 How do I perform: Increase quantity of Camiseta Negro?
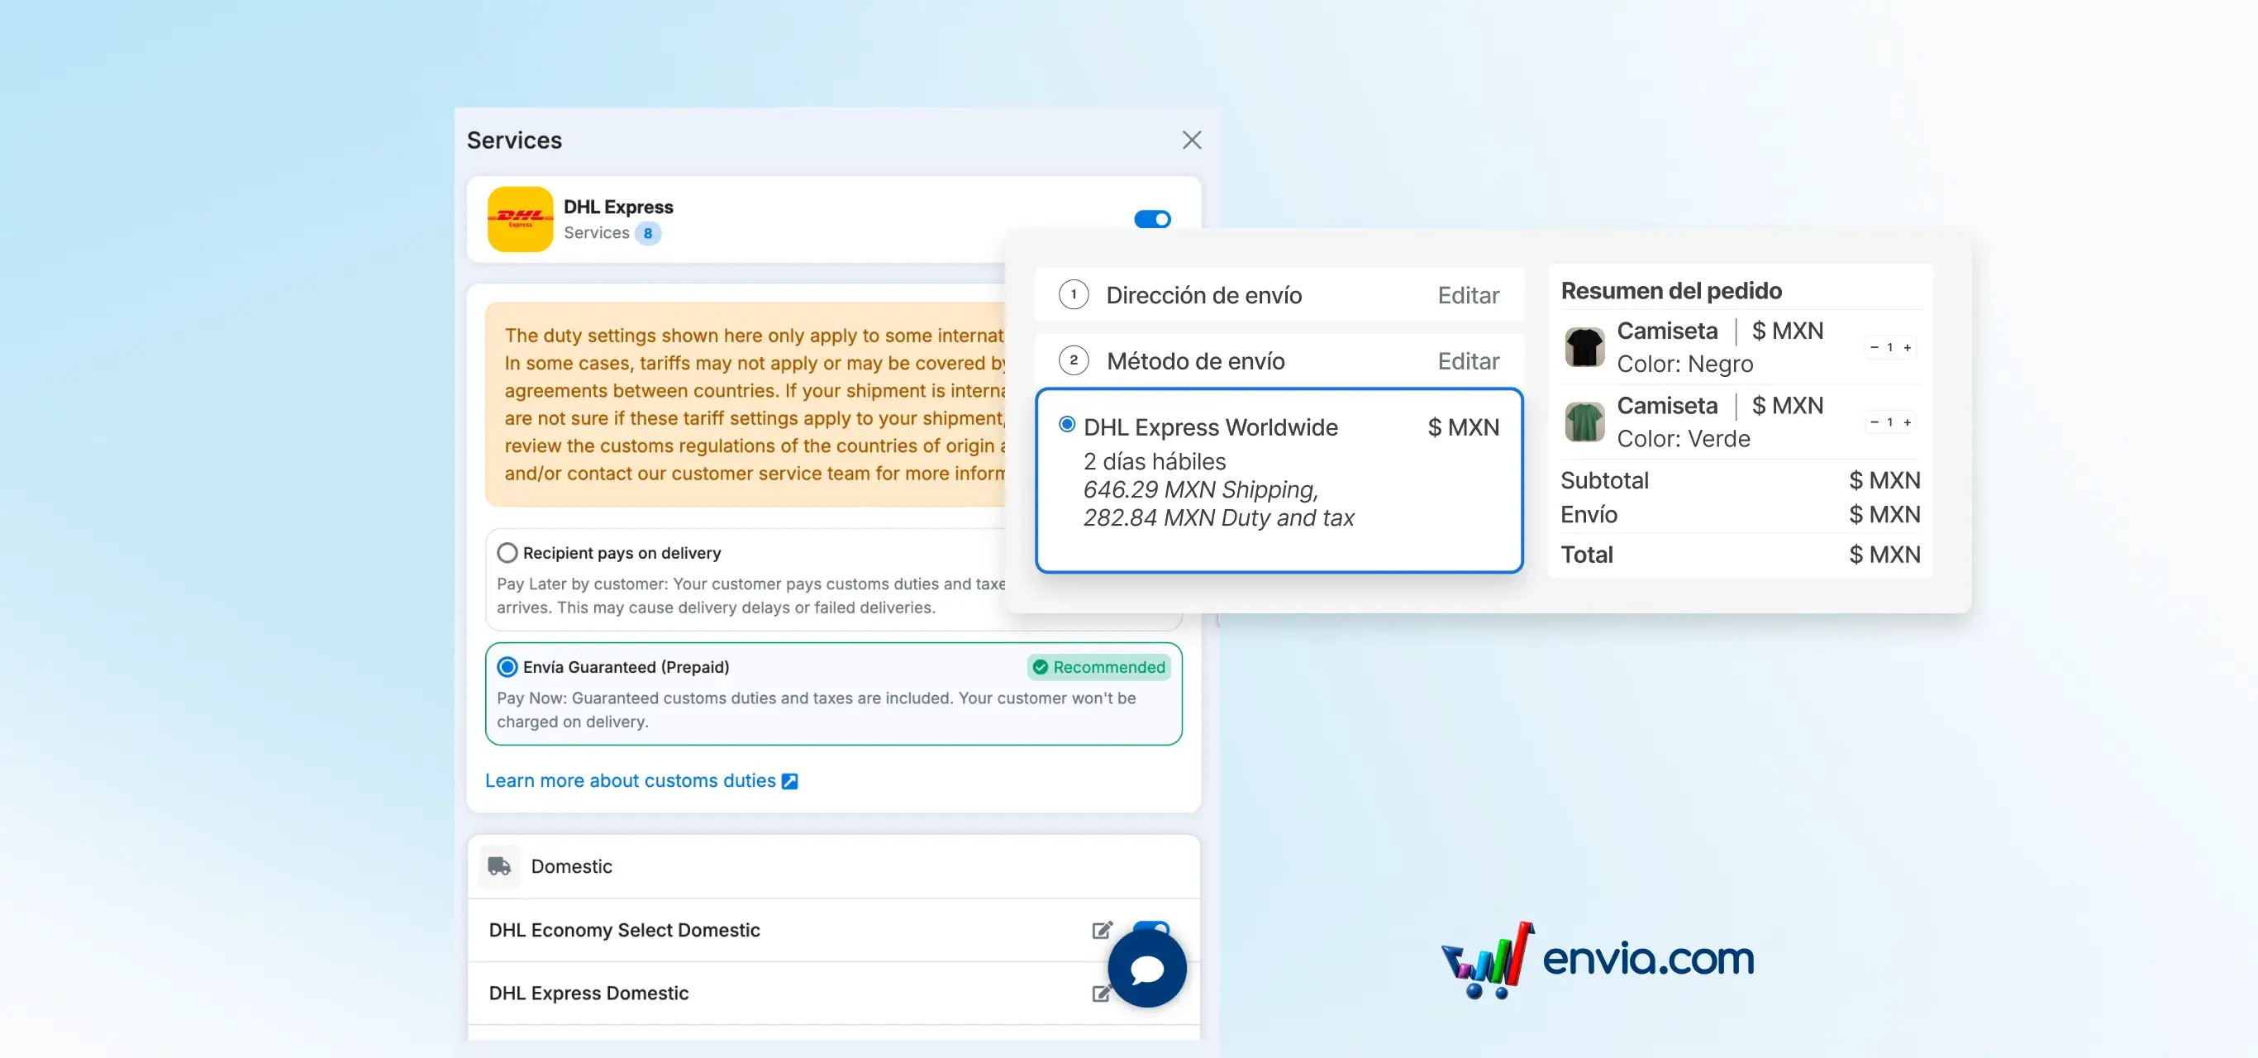1907,347
